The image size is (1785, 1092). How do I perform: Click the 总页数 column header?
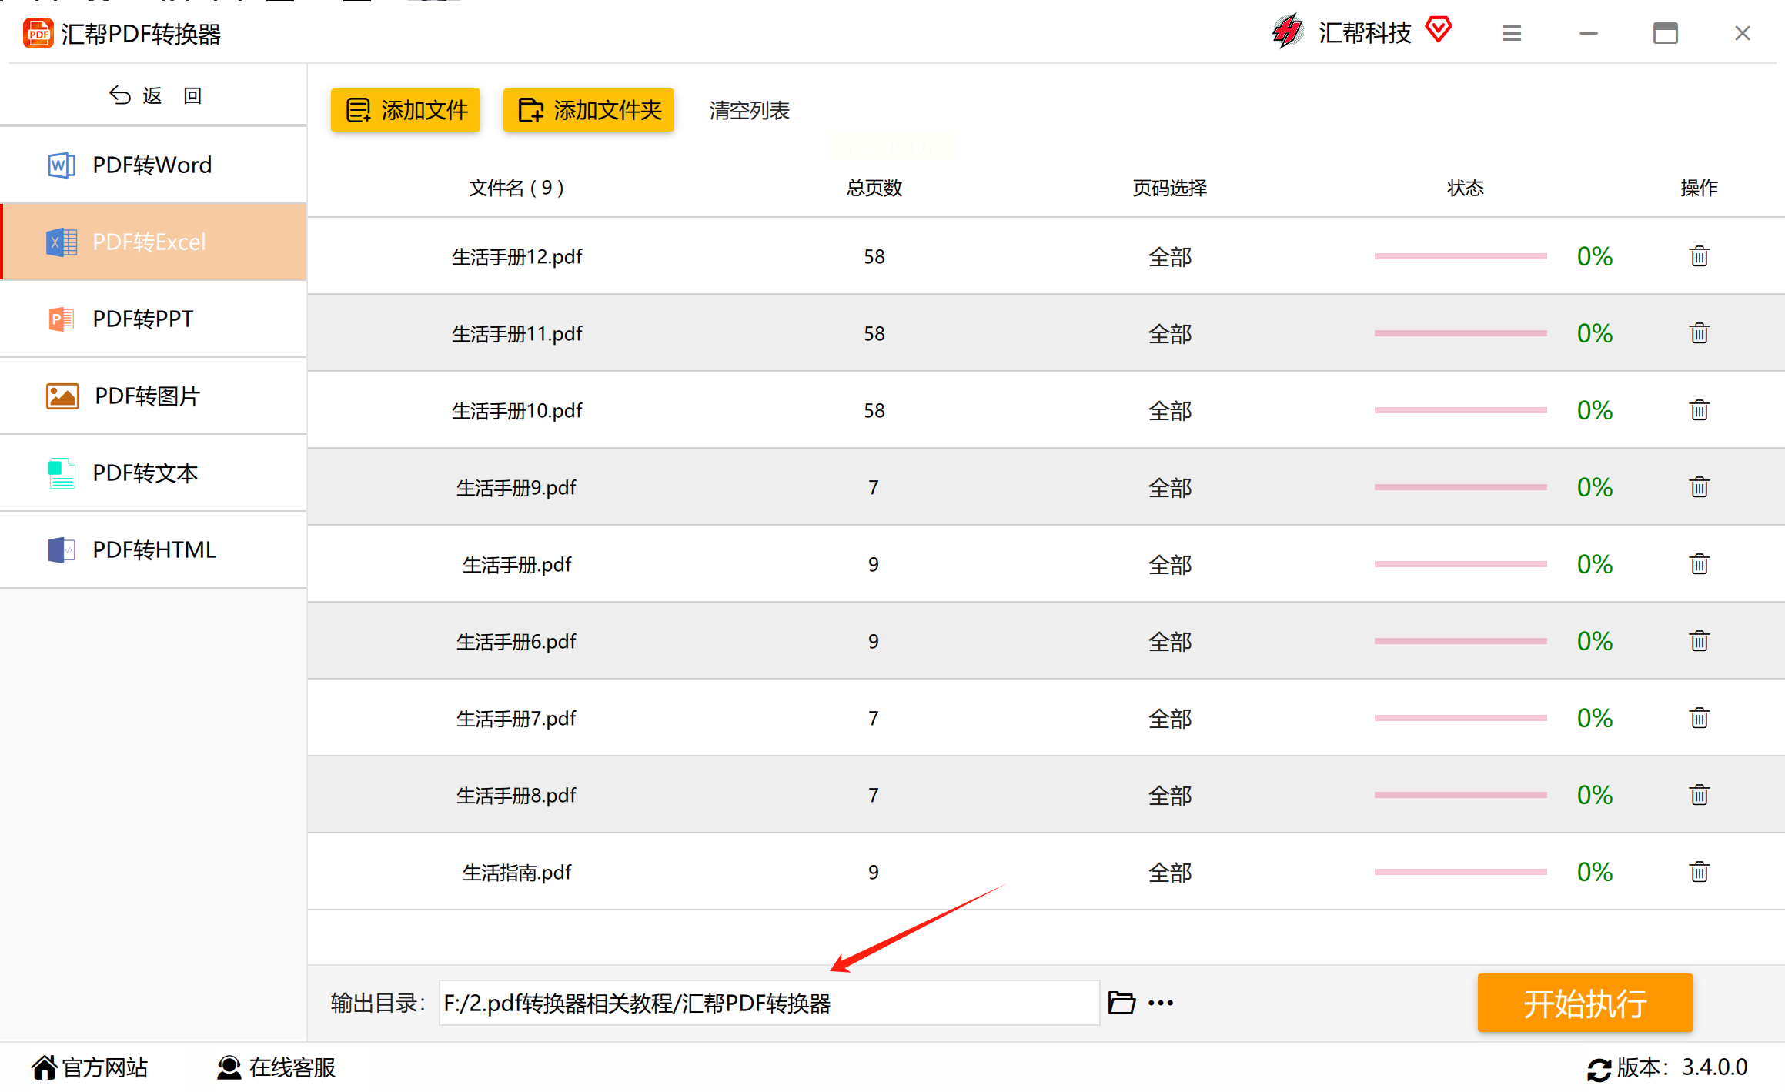coord(874,187)
